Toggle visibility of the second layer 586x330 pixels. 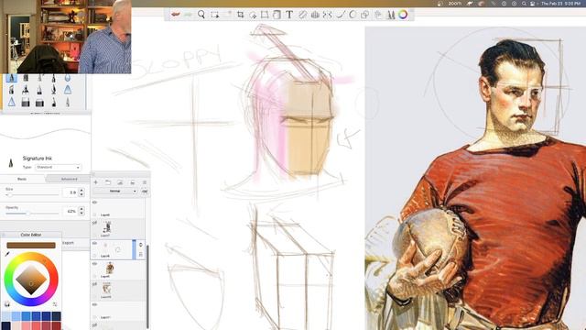pos(94,223)
